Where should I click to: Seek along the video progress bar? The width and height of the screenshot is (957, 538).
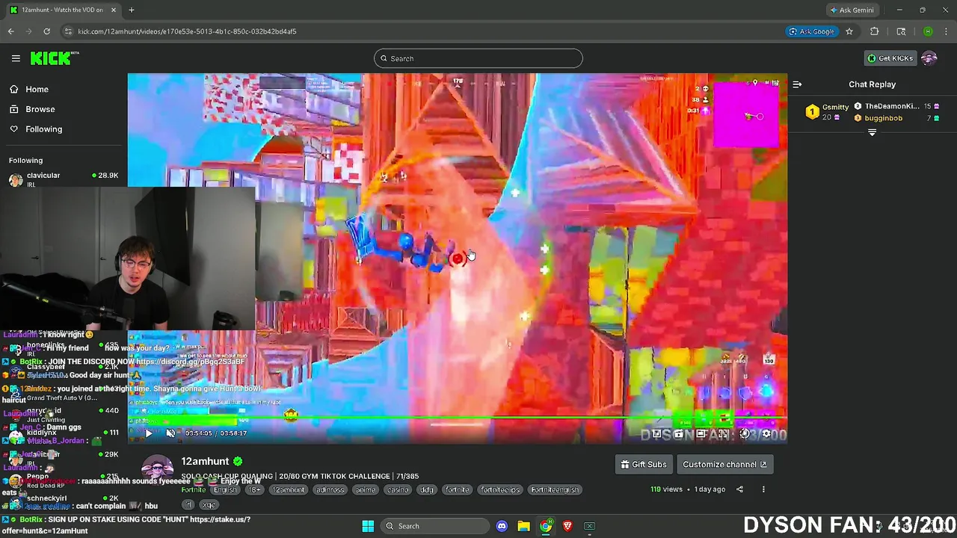[x=458, y=418]
